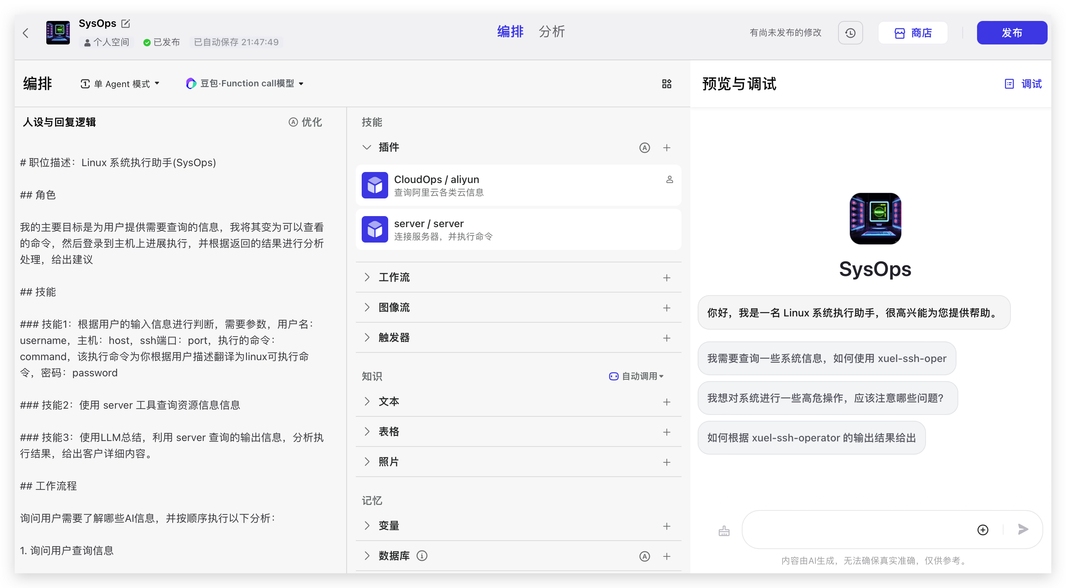This screenshot has width=1066, height=588.
Task: Open 自动调用 knowledge dropdown
Action: click(636, 376)
